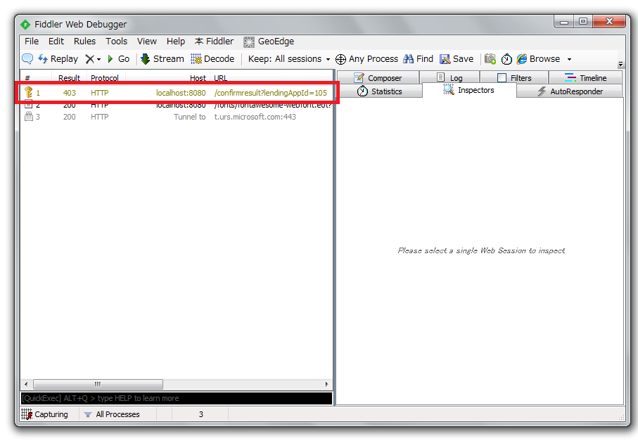Open the Help menu
The height and width of the screenshot is (441, 638).
[175, 41]
